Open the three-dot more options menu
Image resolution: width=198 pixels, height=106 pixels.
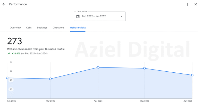(x=188, y=4)
